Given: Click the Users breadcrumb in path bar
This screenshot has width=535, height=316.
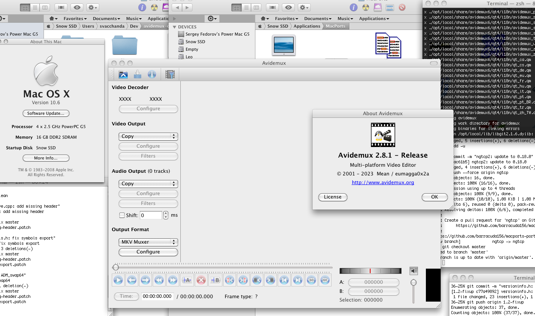Looking at the screenshot, I should click(x=88, y=26).
